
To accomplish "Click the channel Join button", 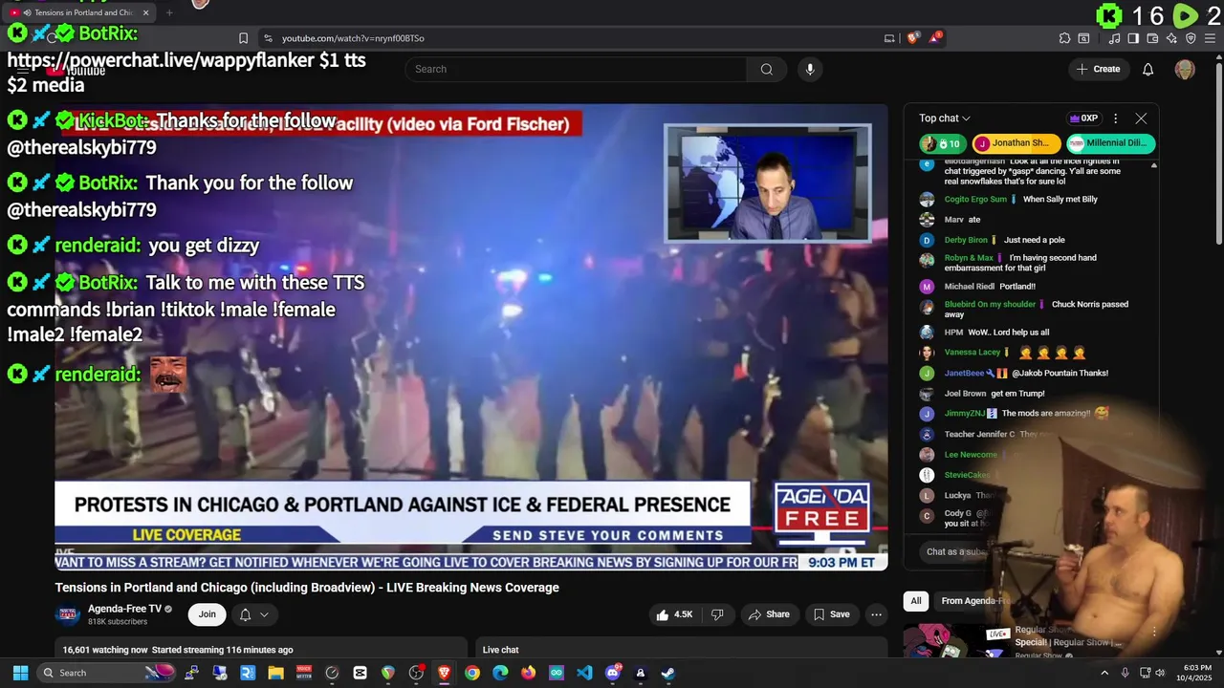I will click(x=208, y=614).
